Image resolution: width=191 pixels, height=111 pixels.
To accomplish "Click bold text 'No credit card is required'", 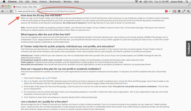I will 74,23.
